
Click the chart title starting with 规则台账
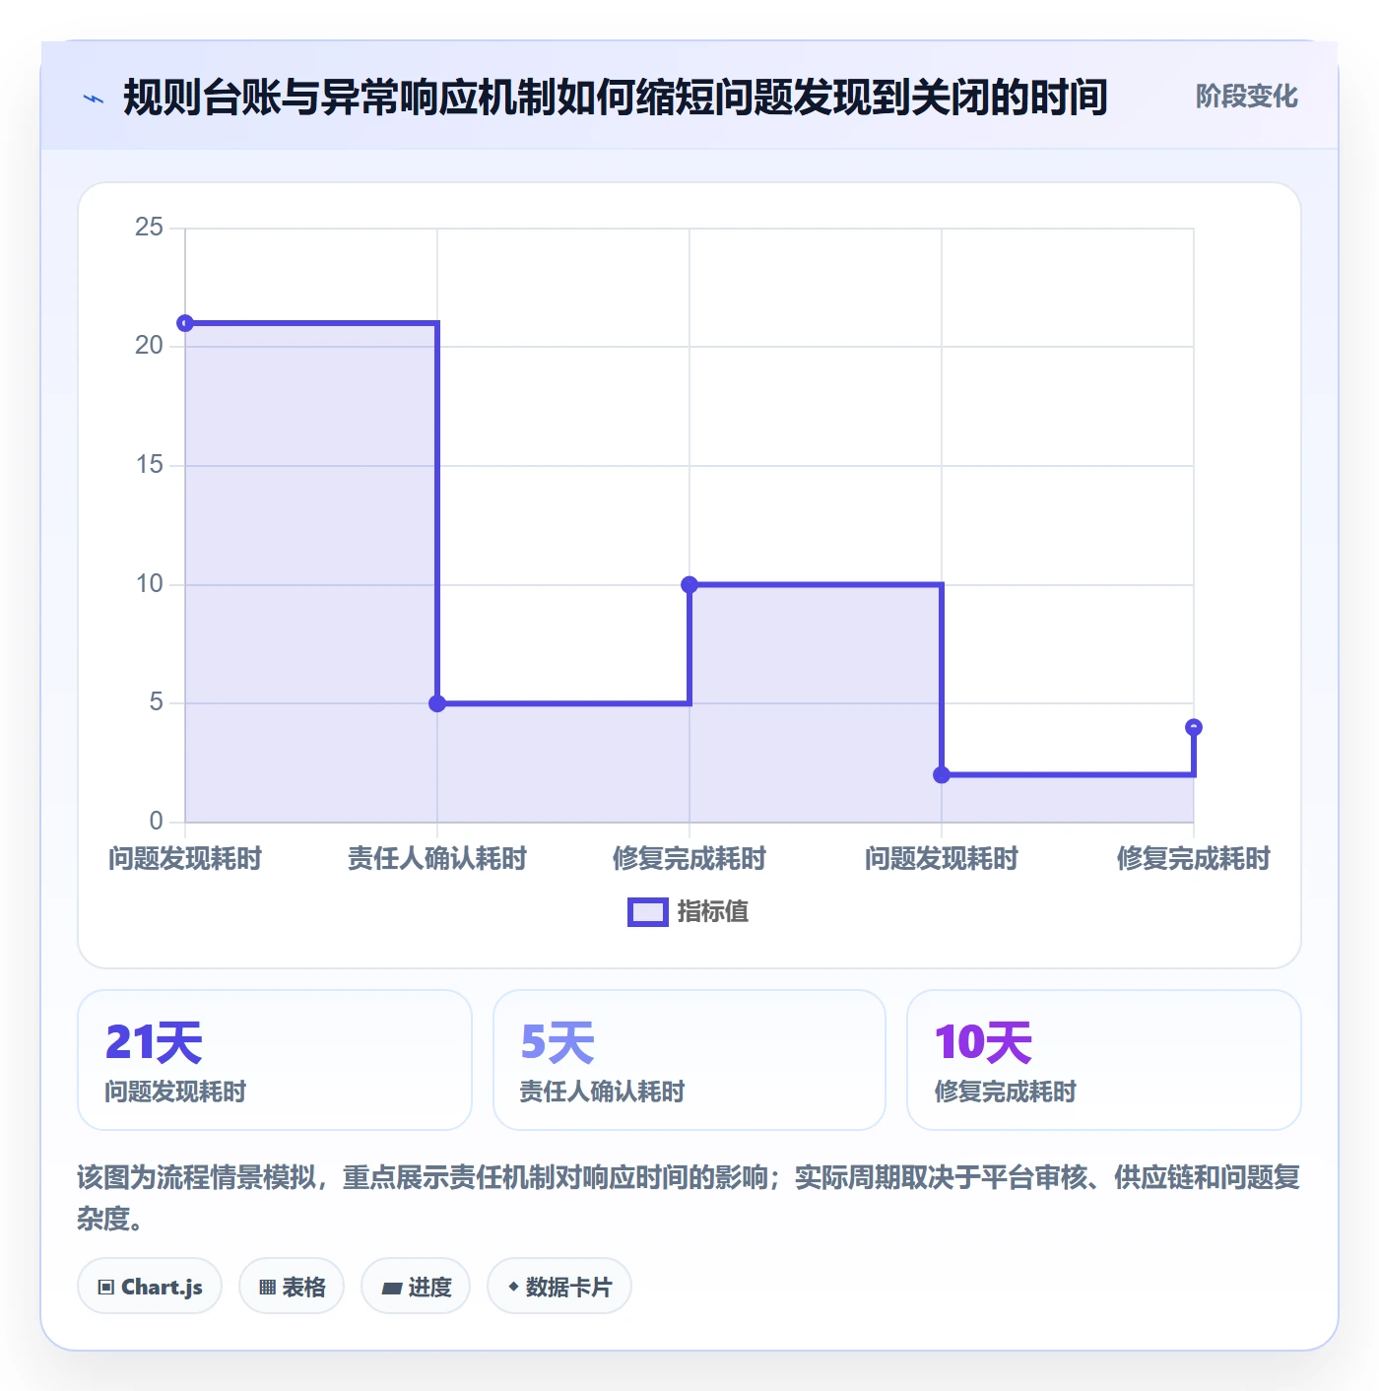pyautogui.click(x=616, y=98)
